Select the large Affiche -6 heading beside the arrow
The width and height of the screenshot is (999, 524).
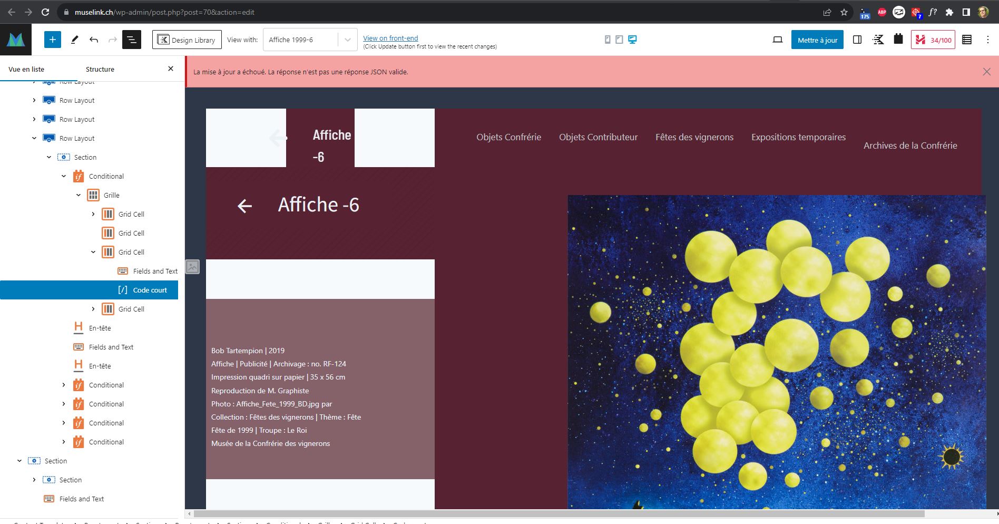pos(319,205)
